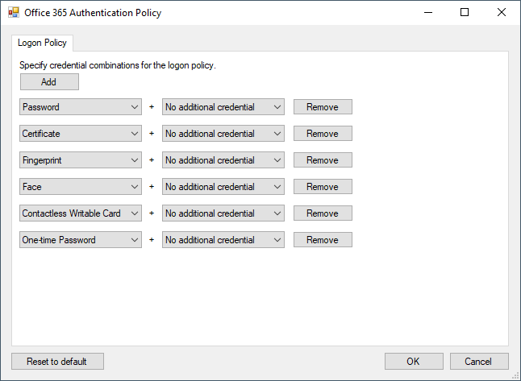Select the Logon Policy tab

(x=43, y=43)
